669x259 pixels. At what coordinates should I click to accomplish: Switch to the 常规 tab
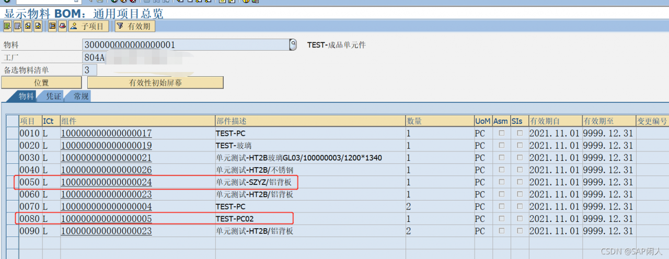81,96
